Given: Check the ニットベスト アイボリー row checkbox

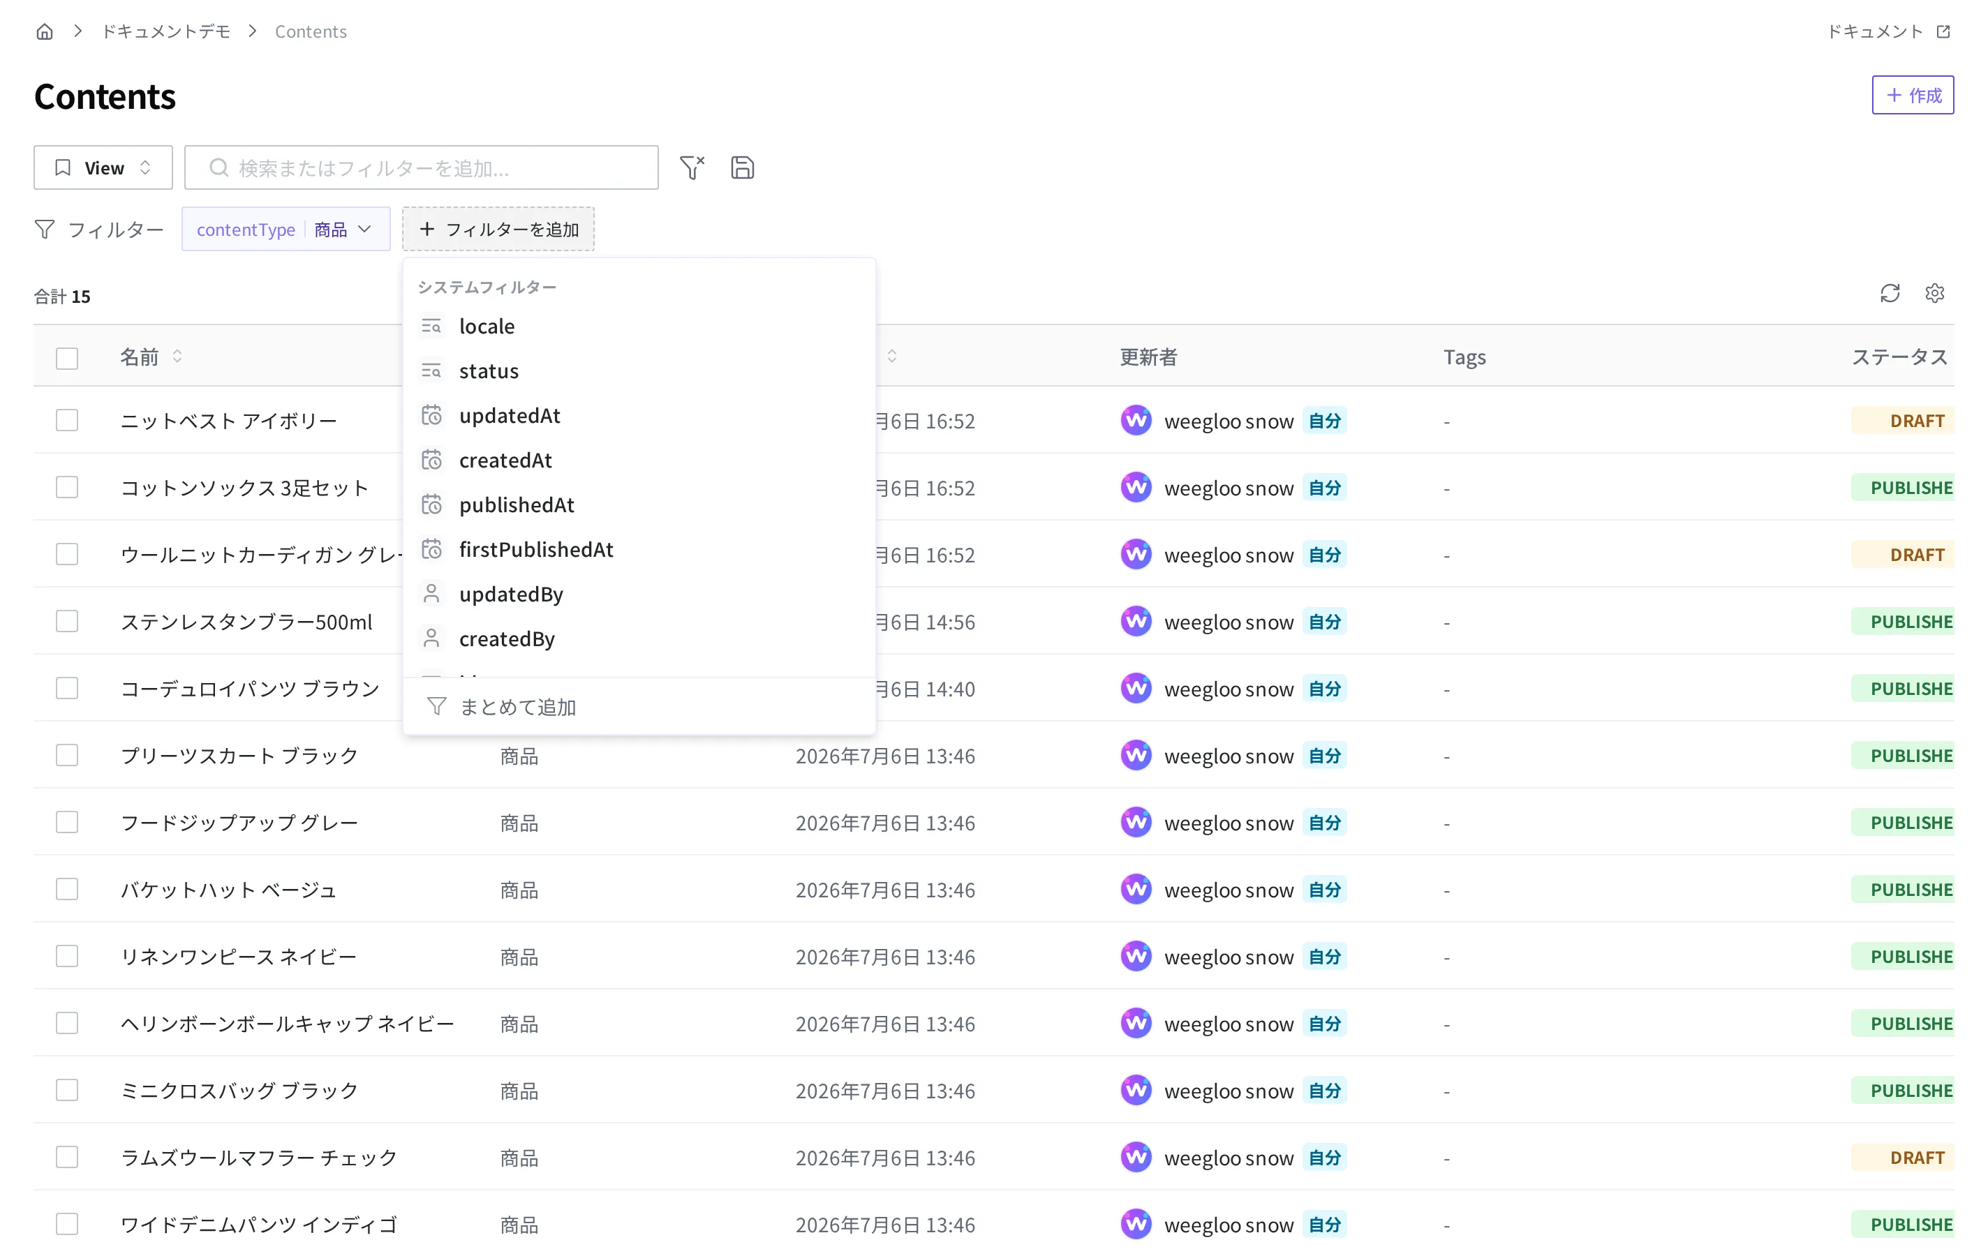Looking at the screenshot, I should point(67,420).
